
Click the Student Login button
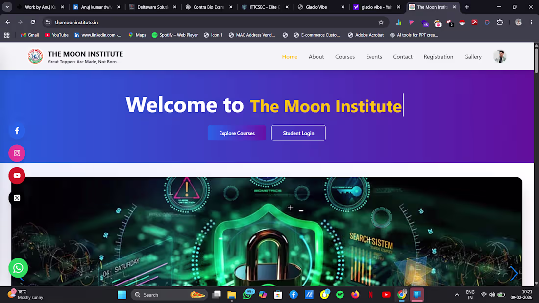coord(298,133)
